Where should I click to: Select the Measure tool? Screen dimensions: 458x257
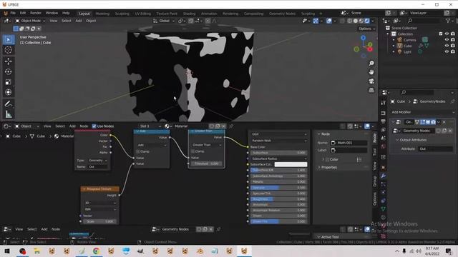pyautogui.click(x=9, y=114)
